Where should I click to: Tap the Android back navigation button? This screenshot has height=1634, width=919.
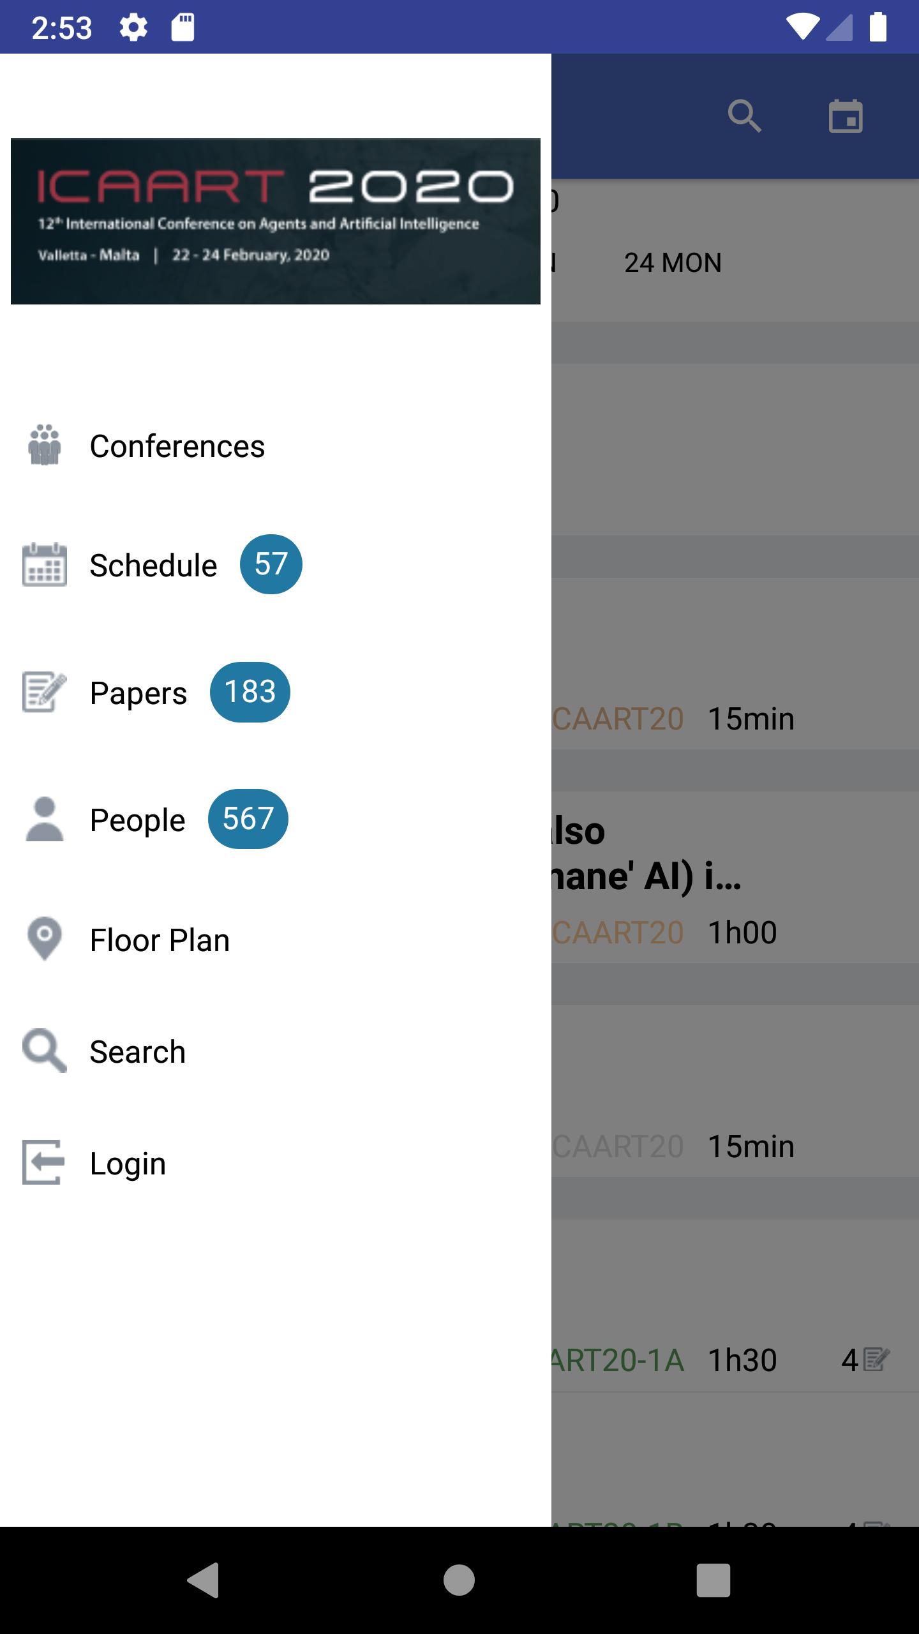tap(204, 1580)
